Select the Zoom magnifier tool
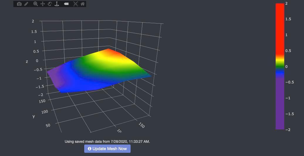304x156 pixels. pyautogui.click(x=36, y=4)
